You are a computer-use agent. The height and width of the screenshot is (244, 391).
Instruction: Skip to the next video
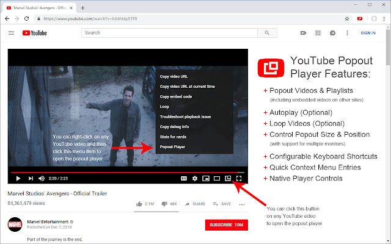point(31,179)
